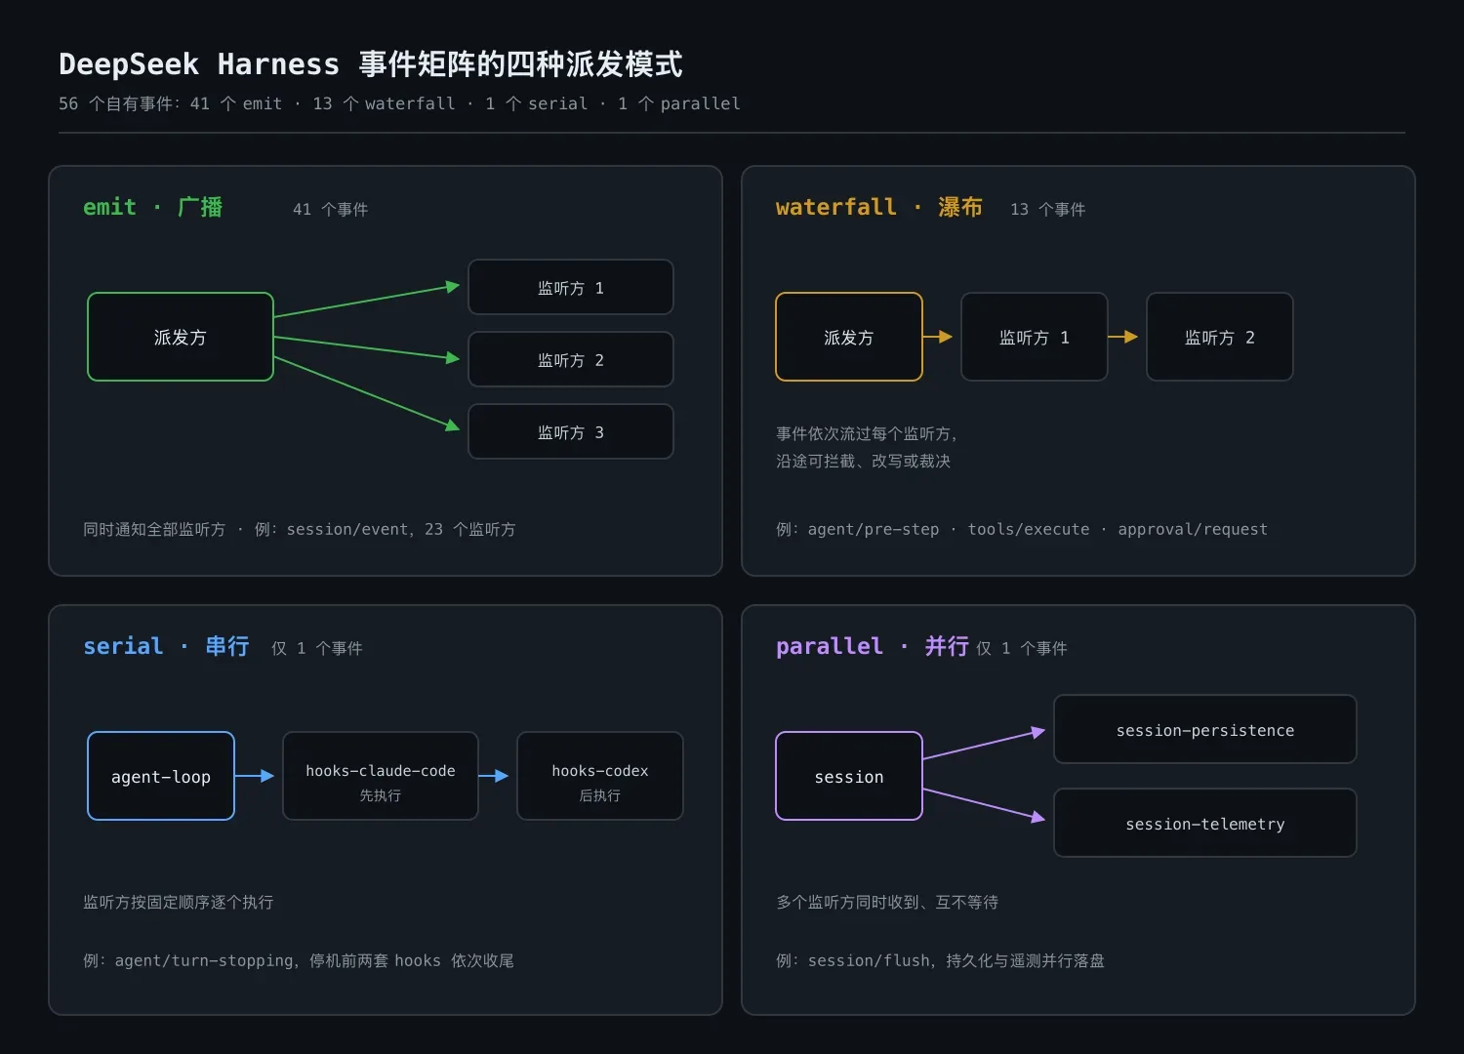Viewport: 1464px width, 1054px height.
Task: Click 监听方 1 box in the waterfall panel
Action: click(1035, 337)
